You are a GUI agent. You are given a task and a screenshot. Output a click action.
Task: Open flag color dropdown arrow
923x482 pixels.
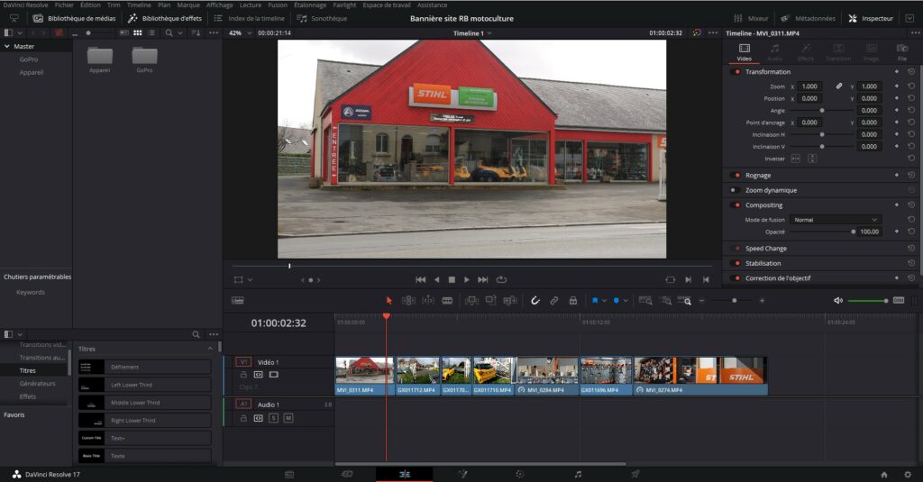604,301
